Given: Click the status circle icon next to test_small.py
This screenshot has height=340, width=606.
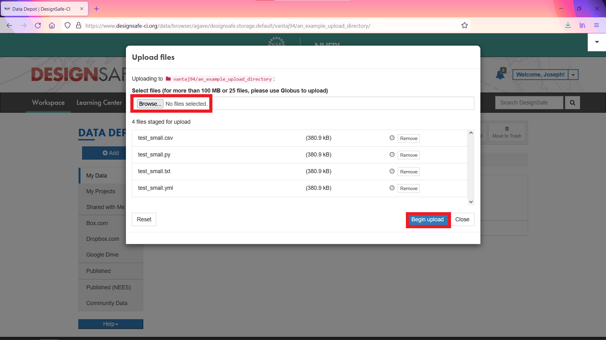Looking at the screenshot, I should point(392,154).
